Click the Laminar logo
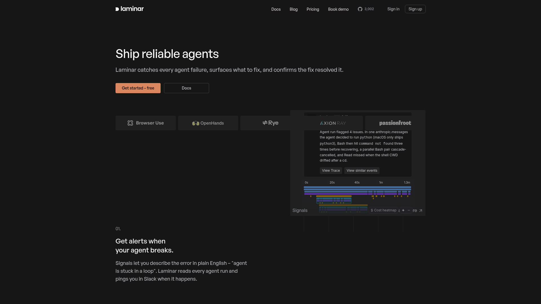The height and width of the screenshot is (304, 541). click(x=130, y=9)
